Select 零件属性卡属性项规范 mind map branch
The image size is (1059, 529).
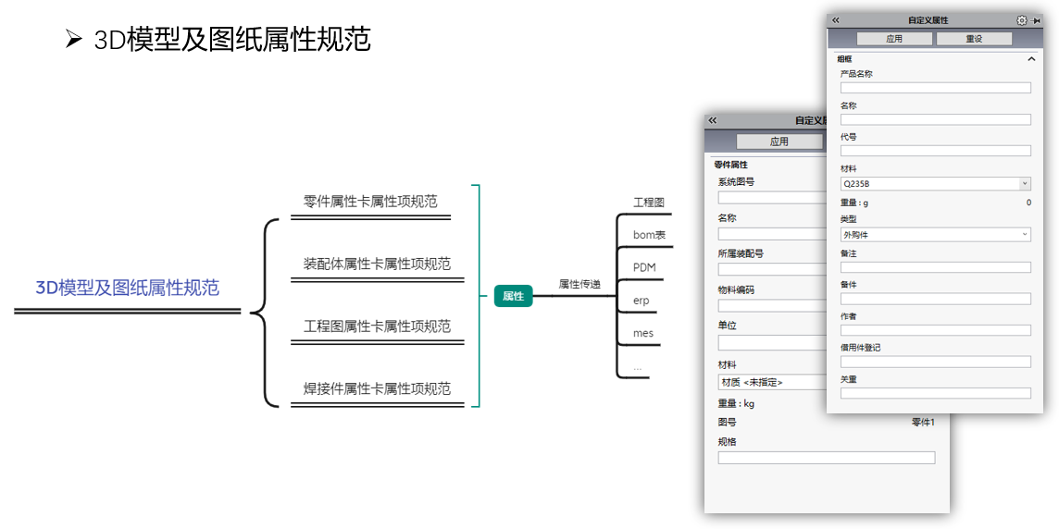point(370,202)
